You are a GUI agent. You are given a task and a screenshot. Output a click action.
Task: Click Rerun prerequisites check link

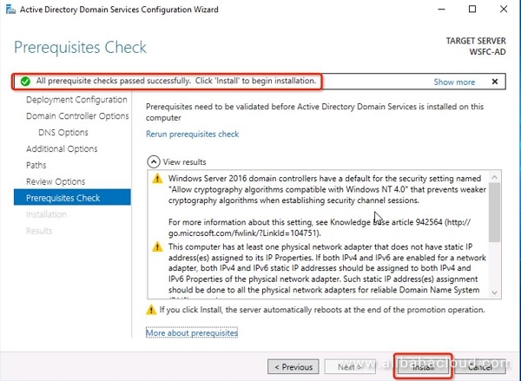click(x=192, y=135)
